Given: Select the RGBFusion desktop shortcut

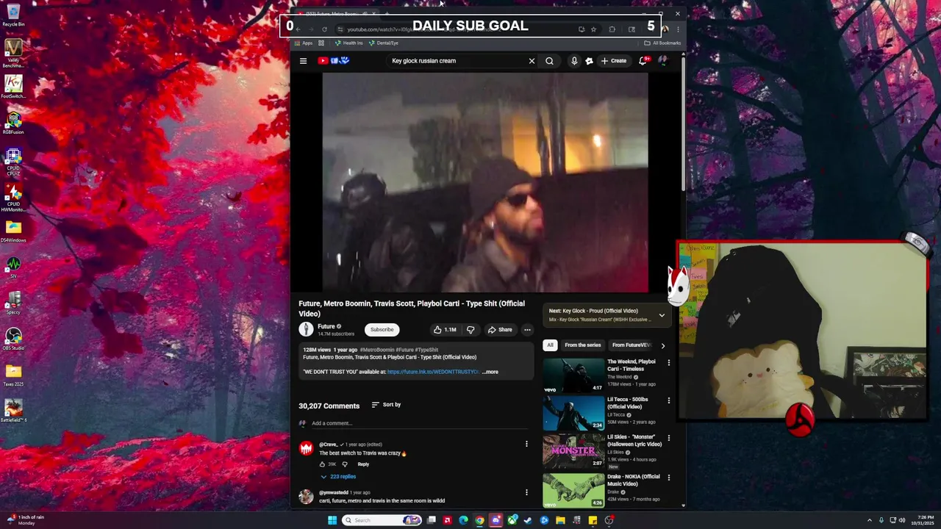Looking at the screenshot, I should (x=13, y=123).
